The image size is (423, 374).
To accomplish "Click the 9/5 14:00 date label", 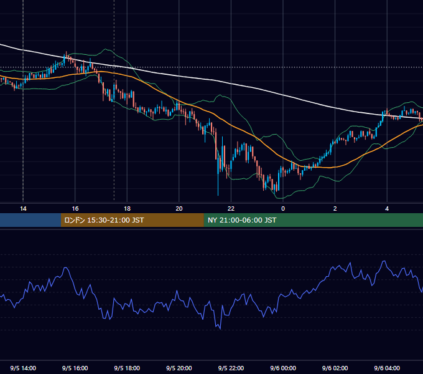I will click(23, 368).
